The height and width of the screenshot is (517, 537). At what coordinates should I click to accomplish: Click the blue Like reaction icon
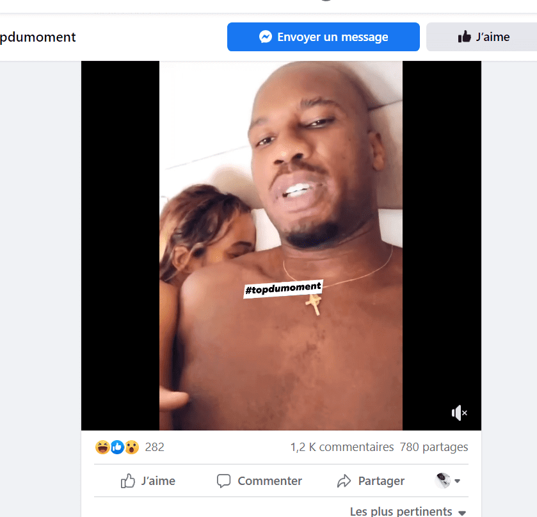tap(117, 447)
